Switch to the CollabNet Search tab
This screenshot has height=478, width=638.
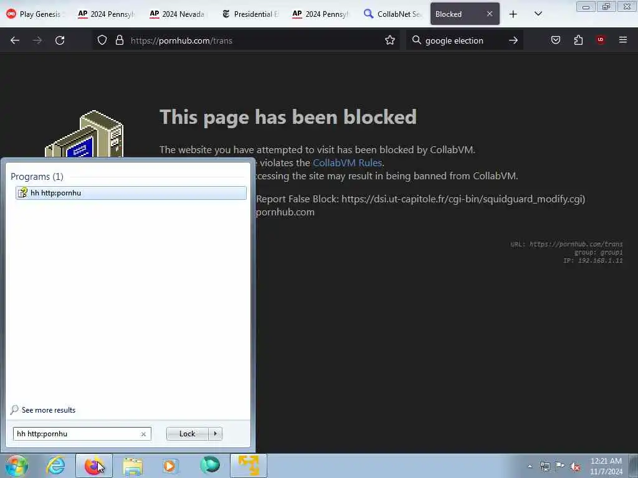[393, 14]
